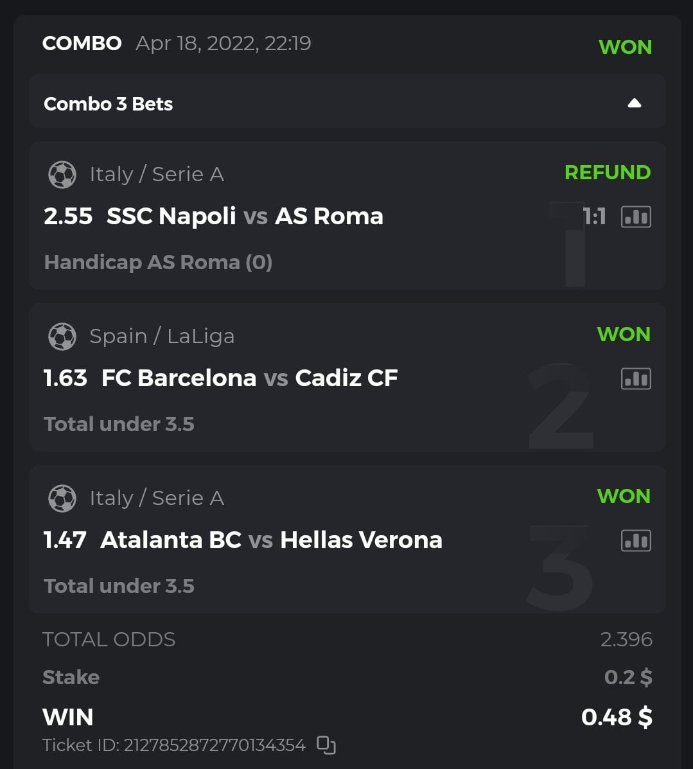Open the Atalanta BC vs Hellas Verona match
This screenshot has height=769, width=693.
[x=271, y=540]
